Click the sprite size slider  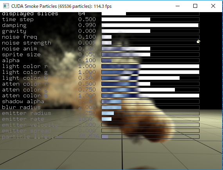[x=151, y=55]
